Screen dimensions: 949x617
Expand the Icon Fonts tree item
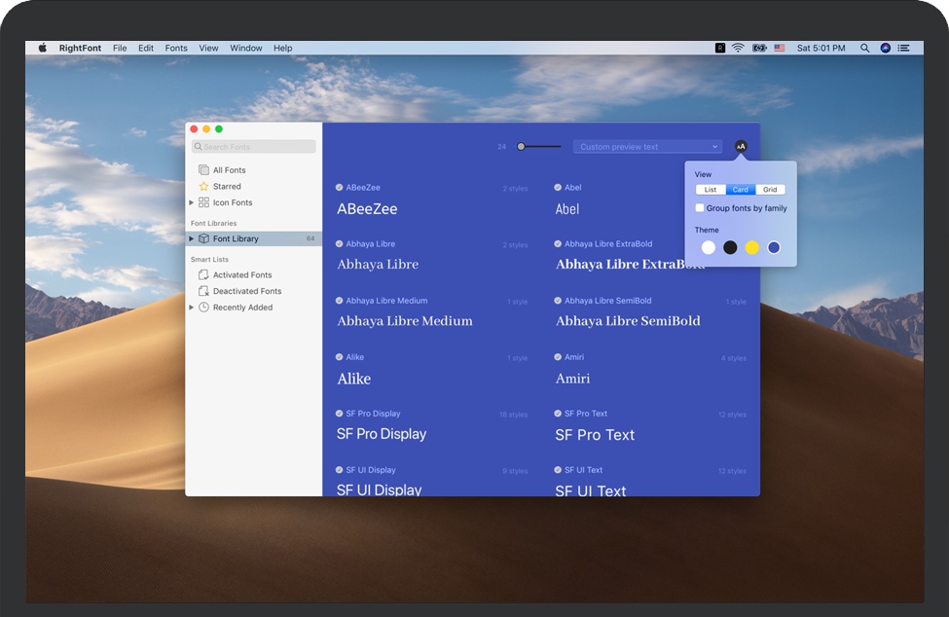pyautogui.click(x=192, y=202)
